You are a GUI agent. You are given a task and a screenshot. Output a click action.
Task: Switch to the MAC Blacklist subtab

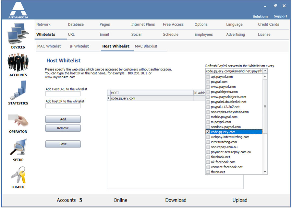[146, 46]
